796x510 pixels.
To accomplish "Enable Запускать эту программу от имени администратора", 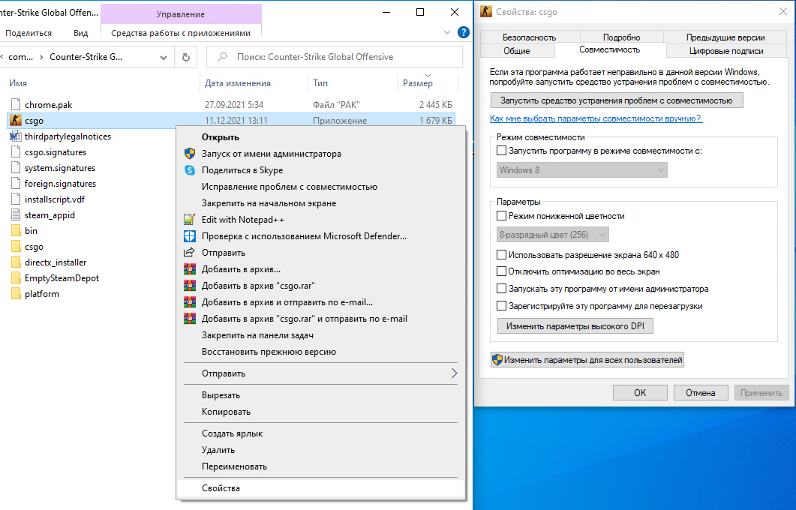I will point(502,289).
